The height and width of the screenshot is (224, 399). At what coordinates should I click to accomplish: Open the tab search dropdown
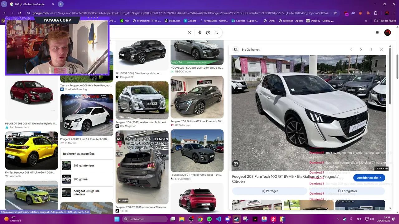(x=4, y=4)
